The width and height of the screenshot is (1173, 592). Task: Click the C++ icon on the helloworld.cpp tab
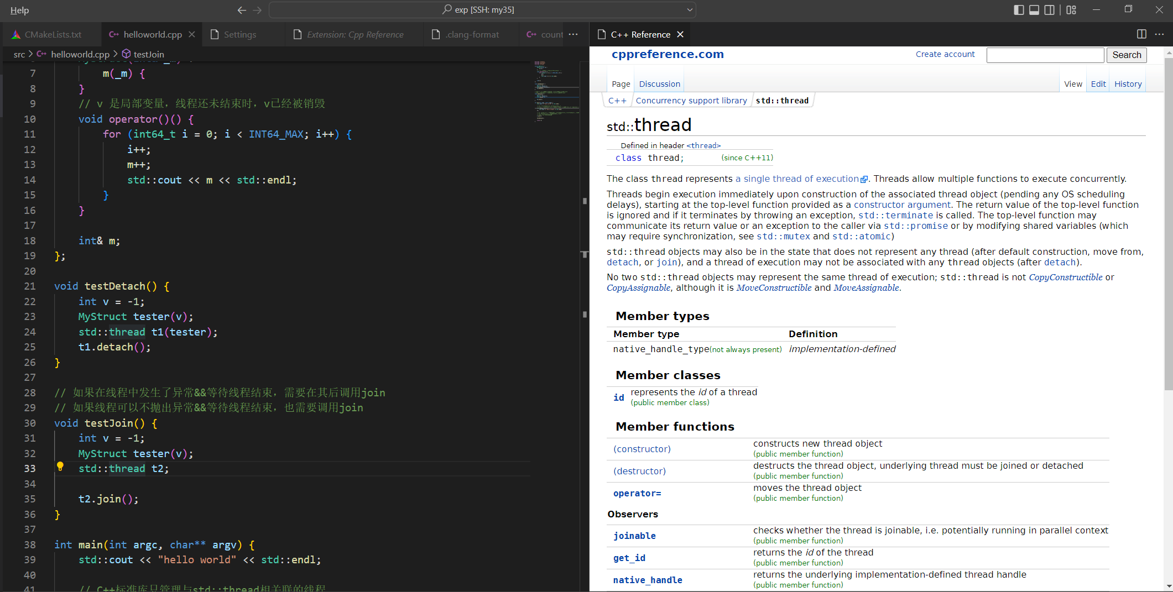(x=113, y=34)
